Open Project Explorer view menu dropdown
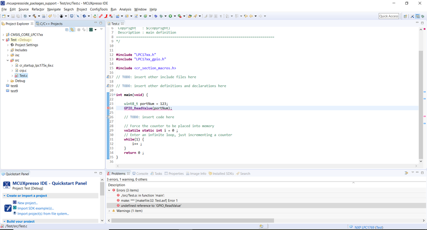This screenshot has width=427, height=230. point(101,30)
